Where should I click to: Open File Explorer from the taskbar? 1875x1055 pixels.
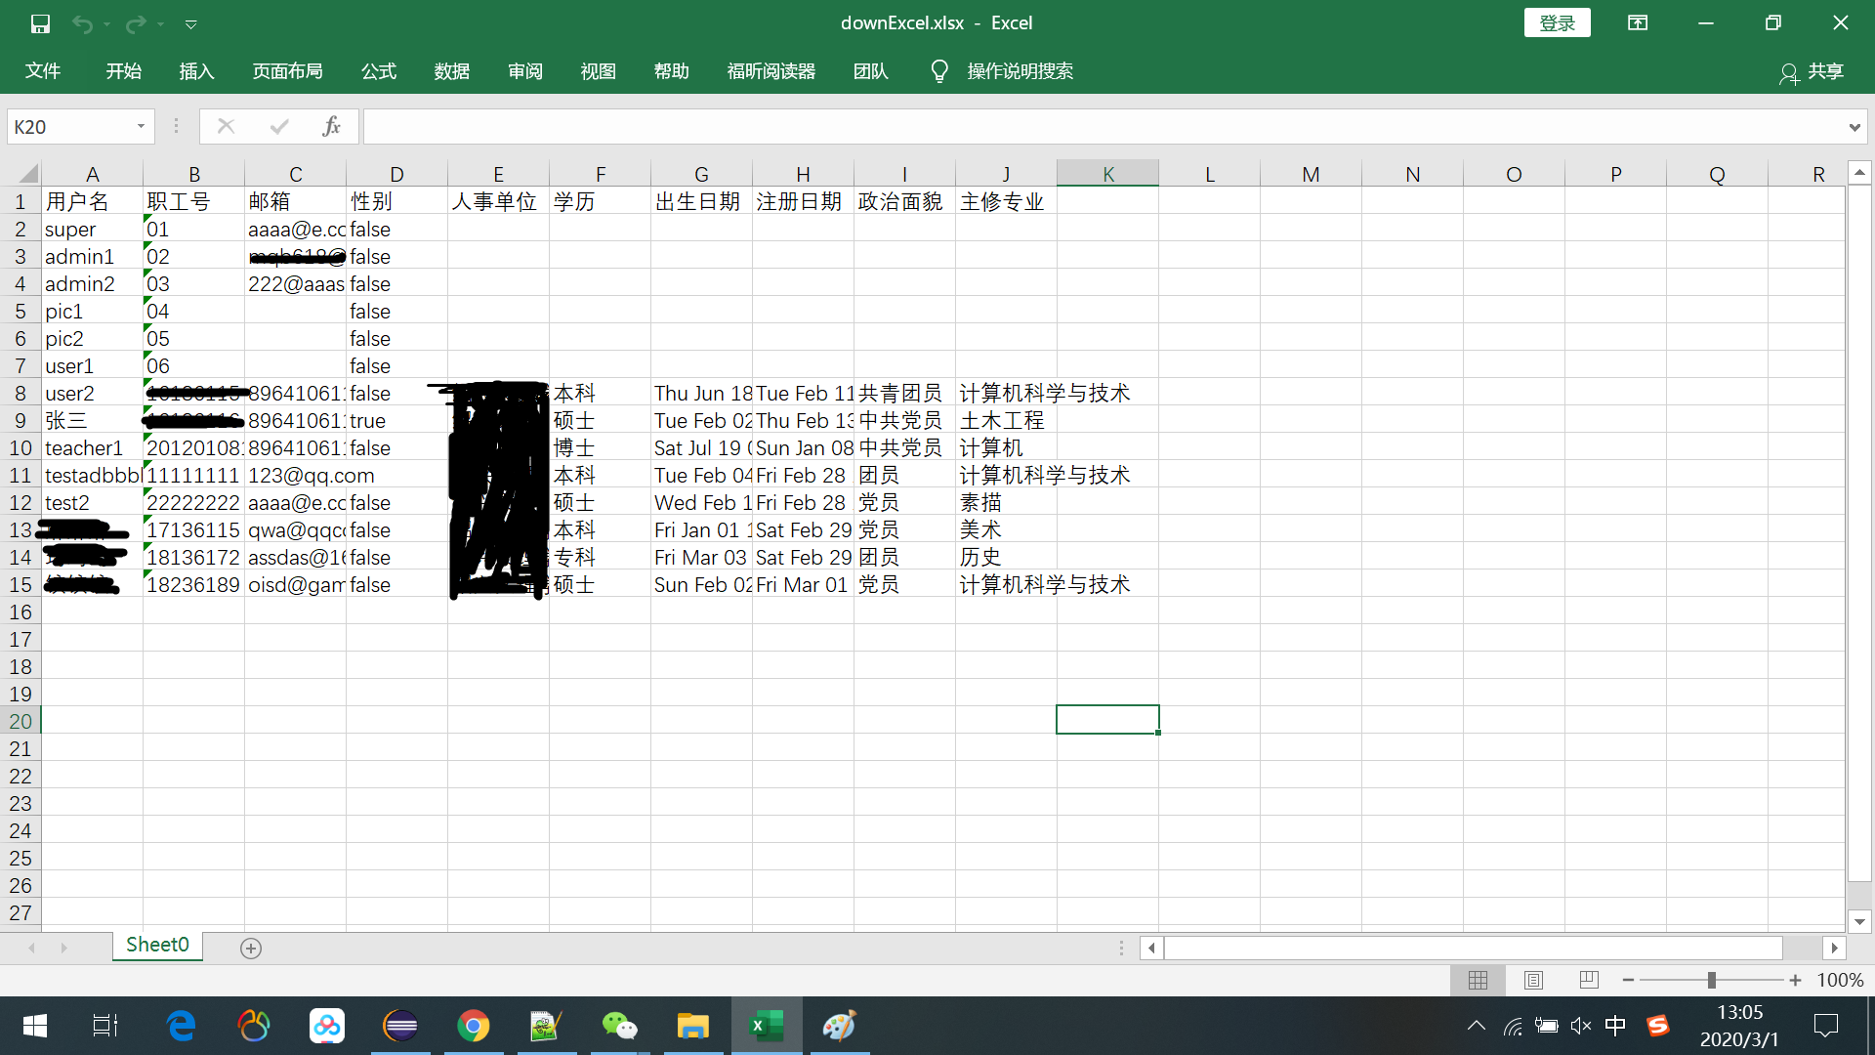(x=693, y=1026)
